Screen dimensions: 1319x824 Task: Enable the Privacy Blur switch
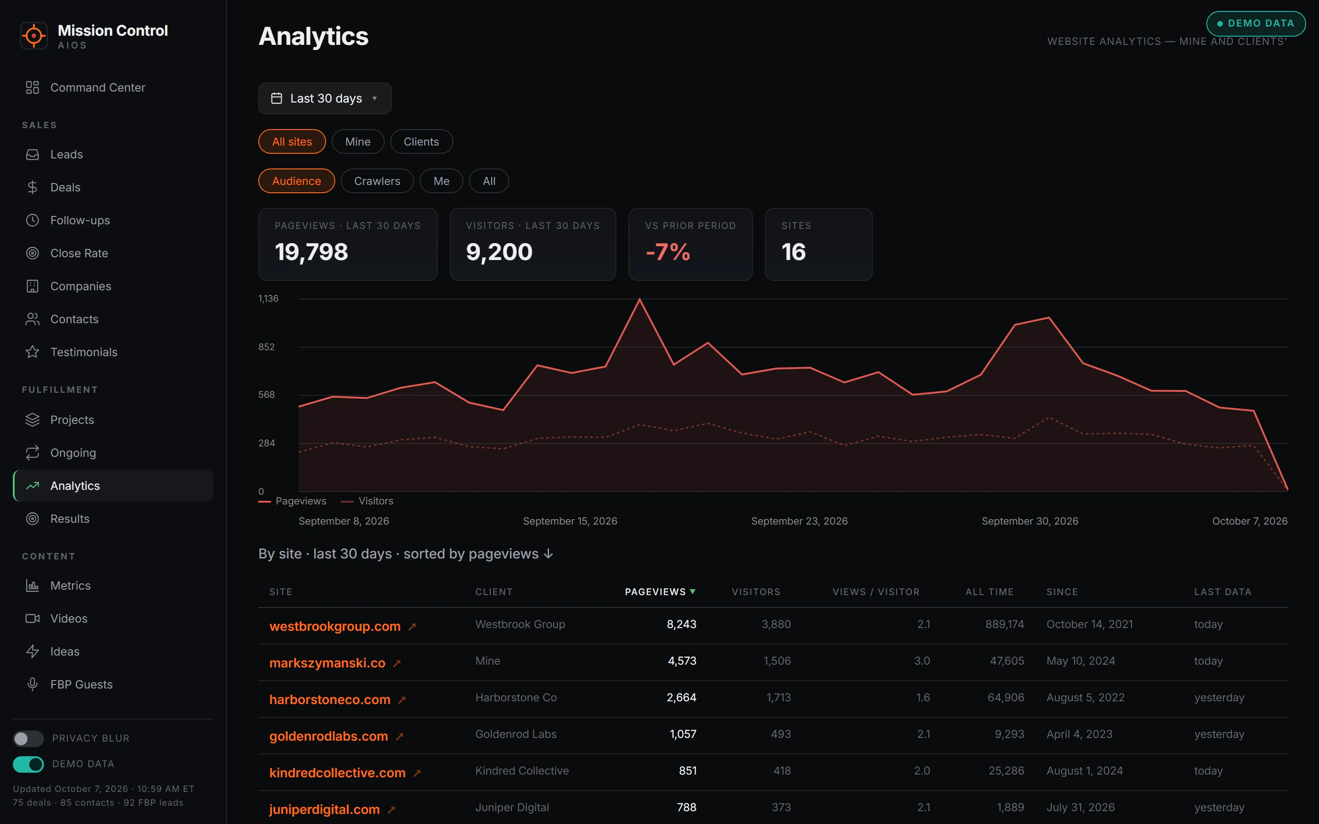(x=28, y=738)
